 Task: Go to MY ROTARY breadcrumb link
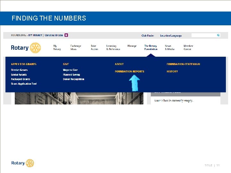[35, 35]
